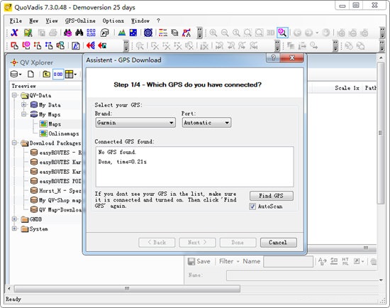
Task: Open the coordinates 000 toolbar icon
Action: [91, 33]
